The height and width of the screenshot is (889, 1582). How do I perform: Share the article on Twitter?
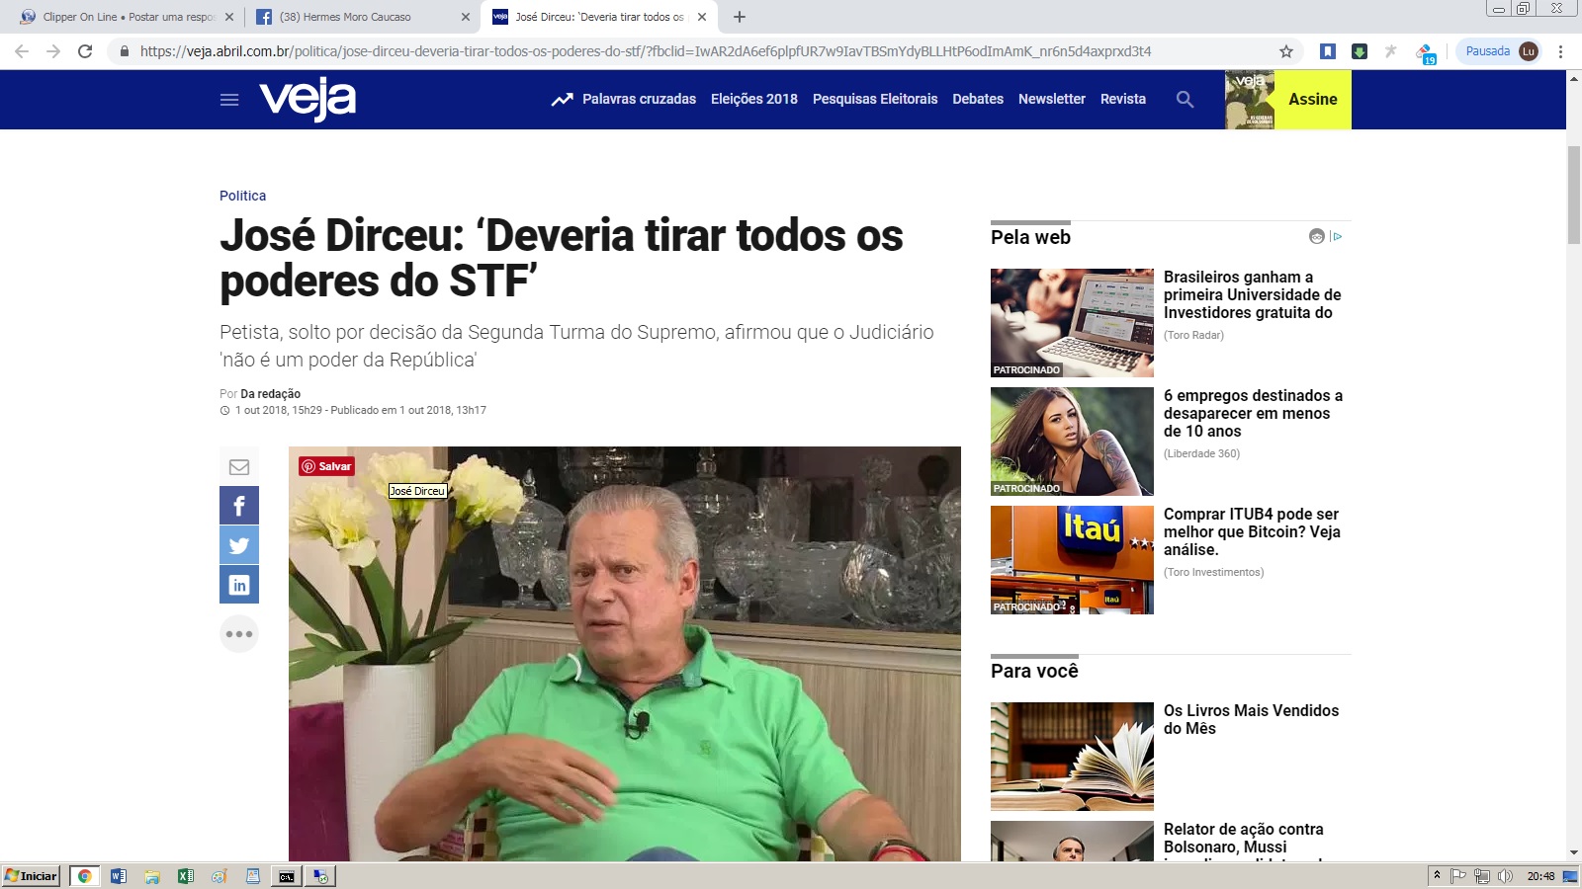click(239, 545)
